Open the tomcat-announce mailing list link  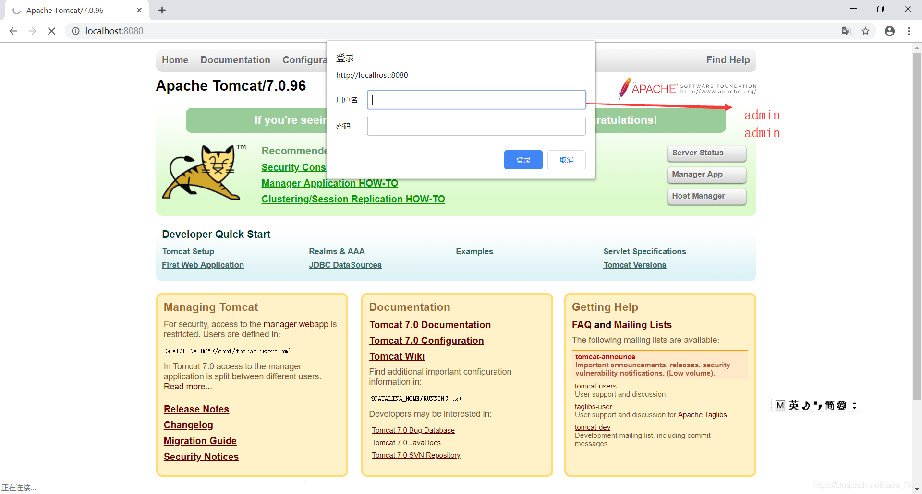pyautogui.click(x=605, y=357)
